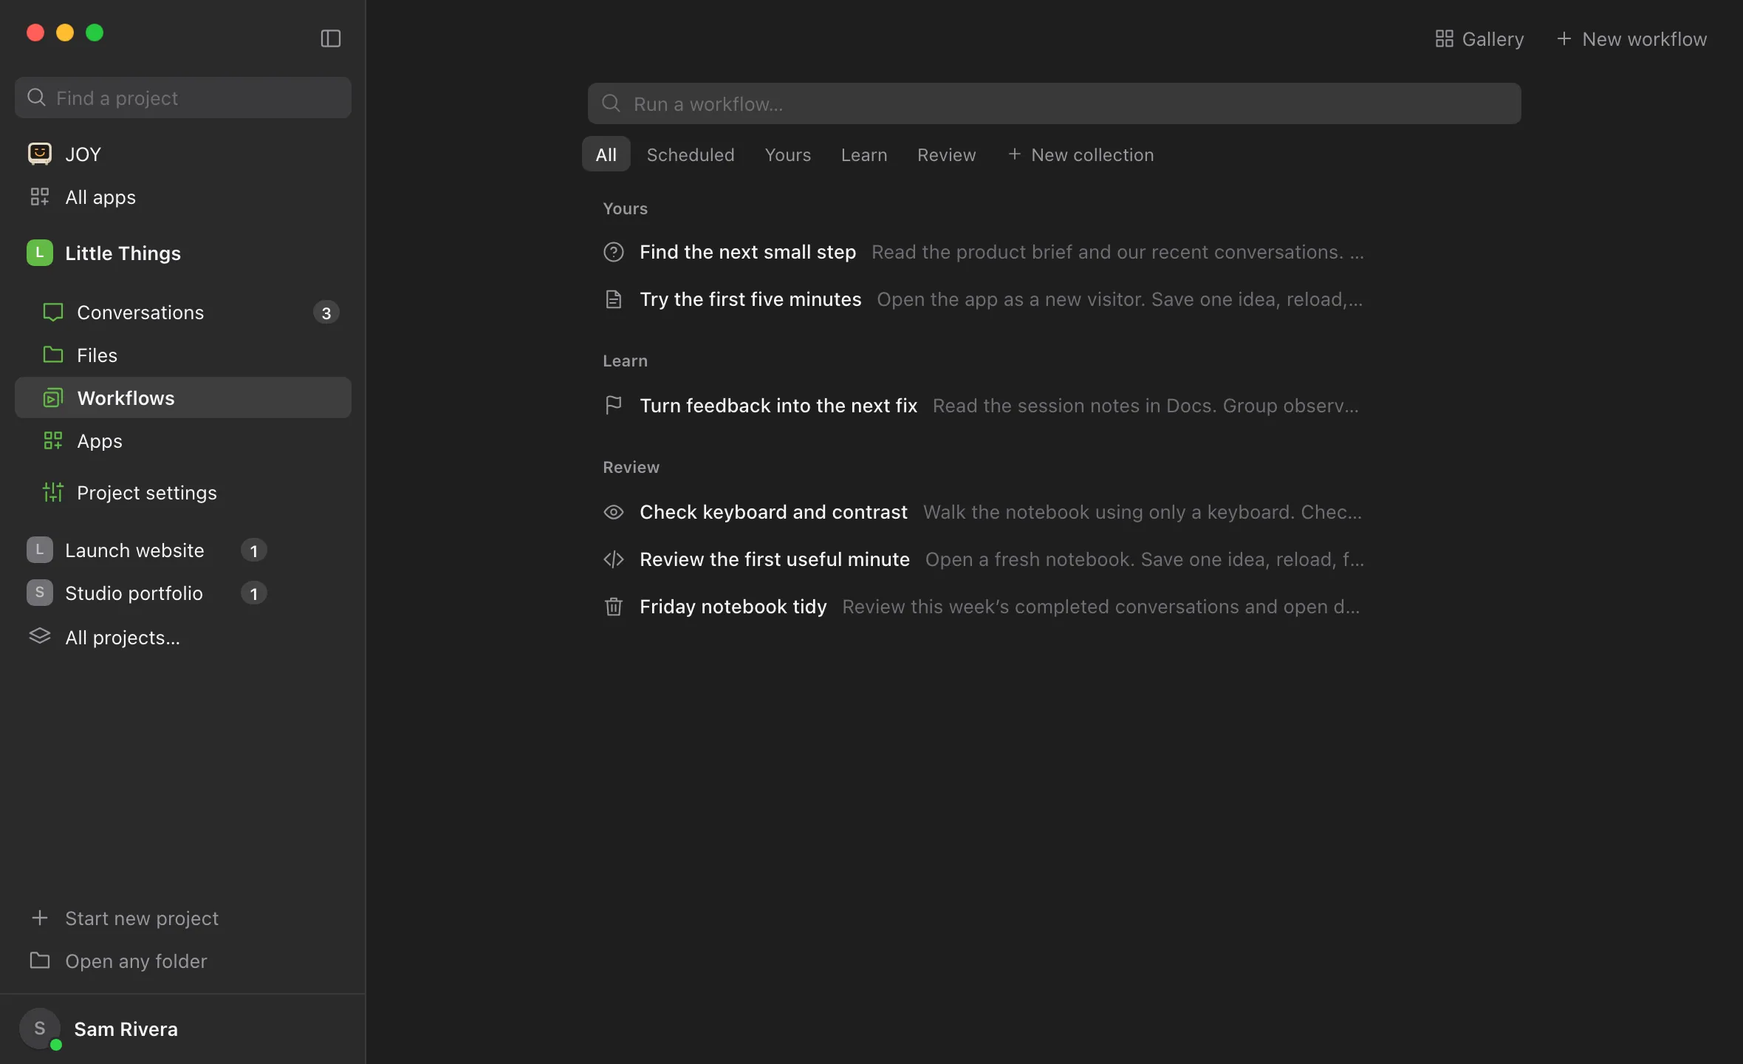Switch to the Yours tab
Image resolution: width=1743 pixels, height=1064 pixels.
click(x=788, y=154)
